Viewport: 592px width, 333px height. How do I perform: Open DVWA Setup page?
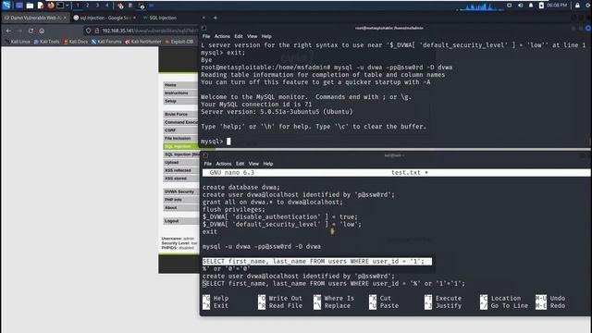pos(180,101)
